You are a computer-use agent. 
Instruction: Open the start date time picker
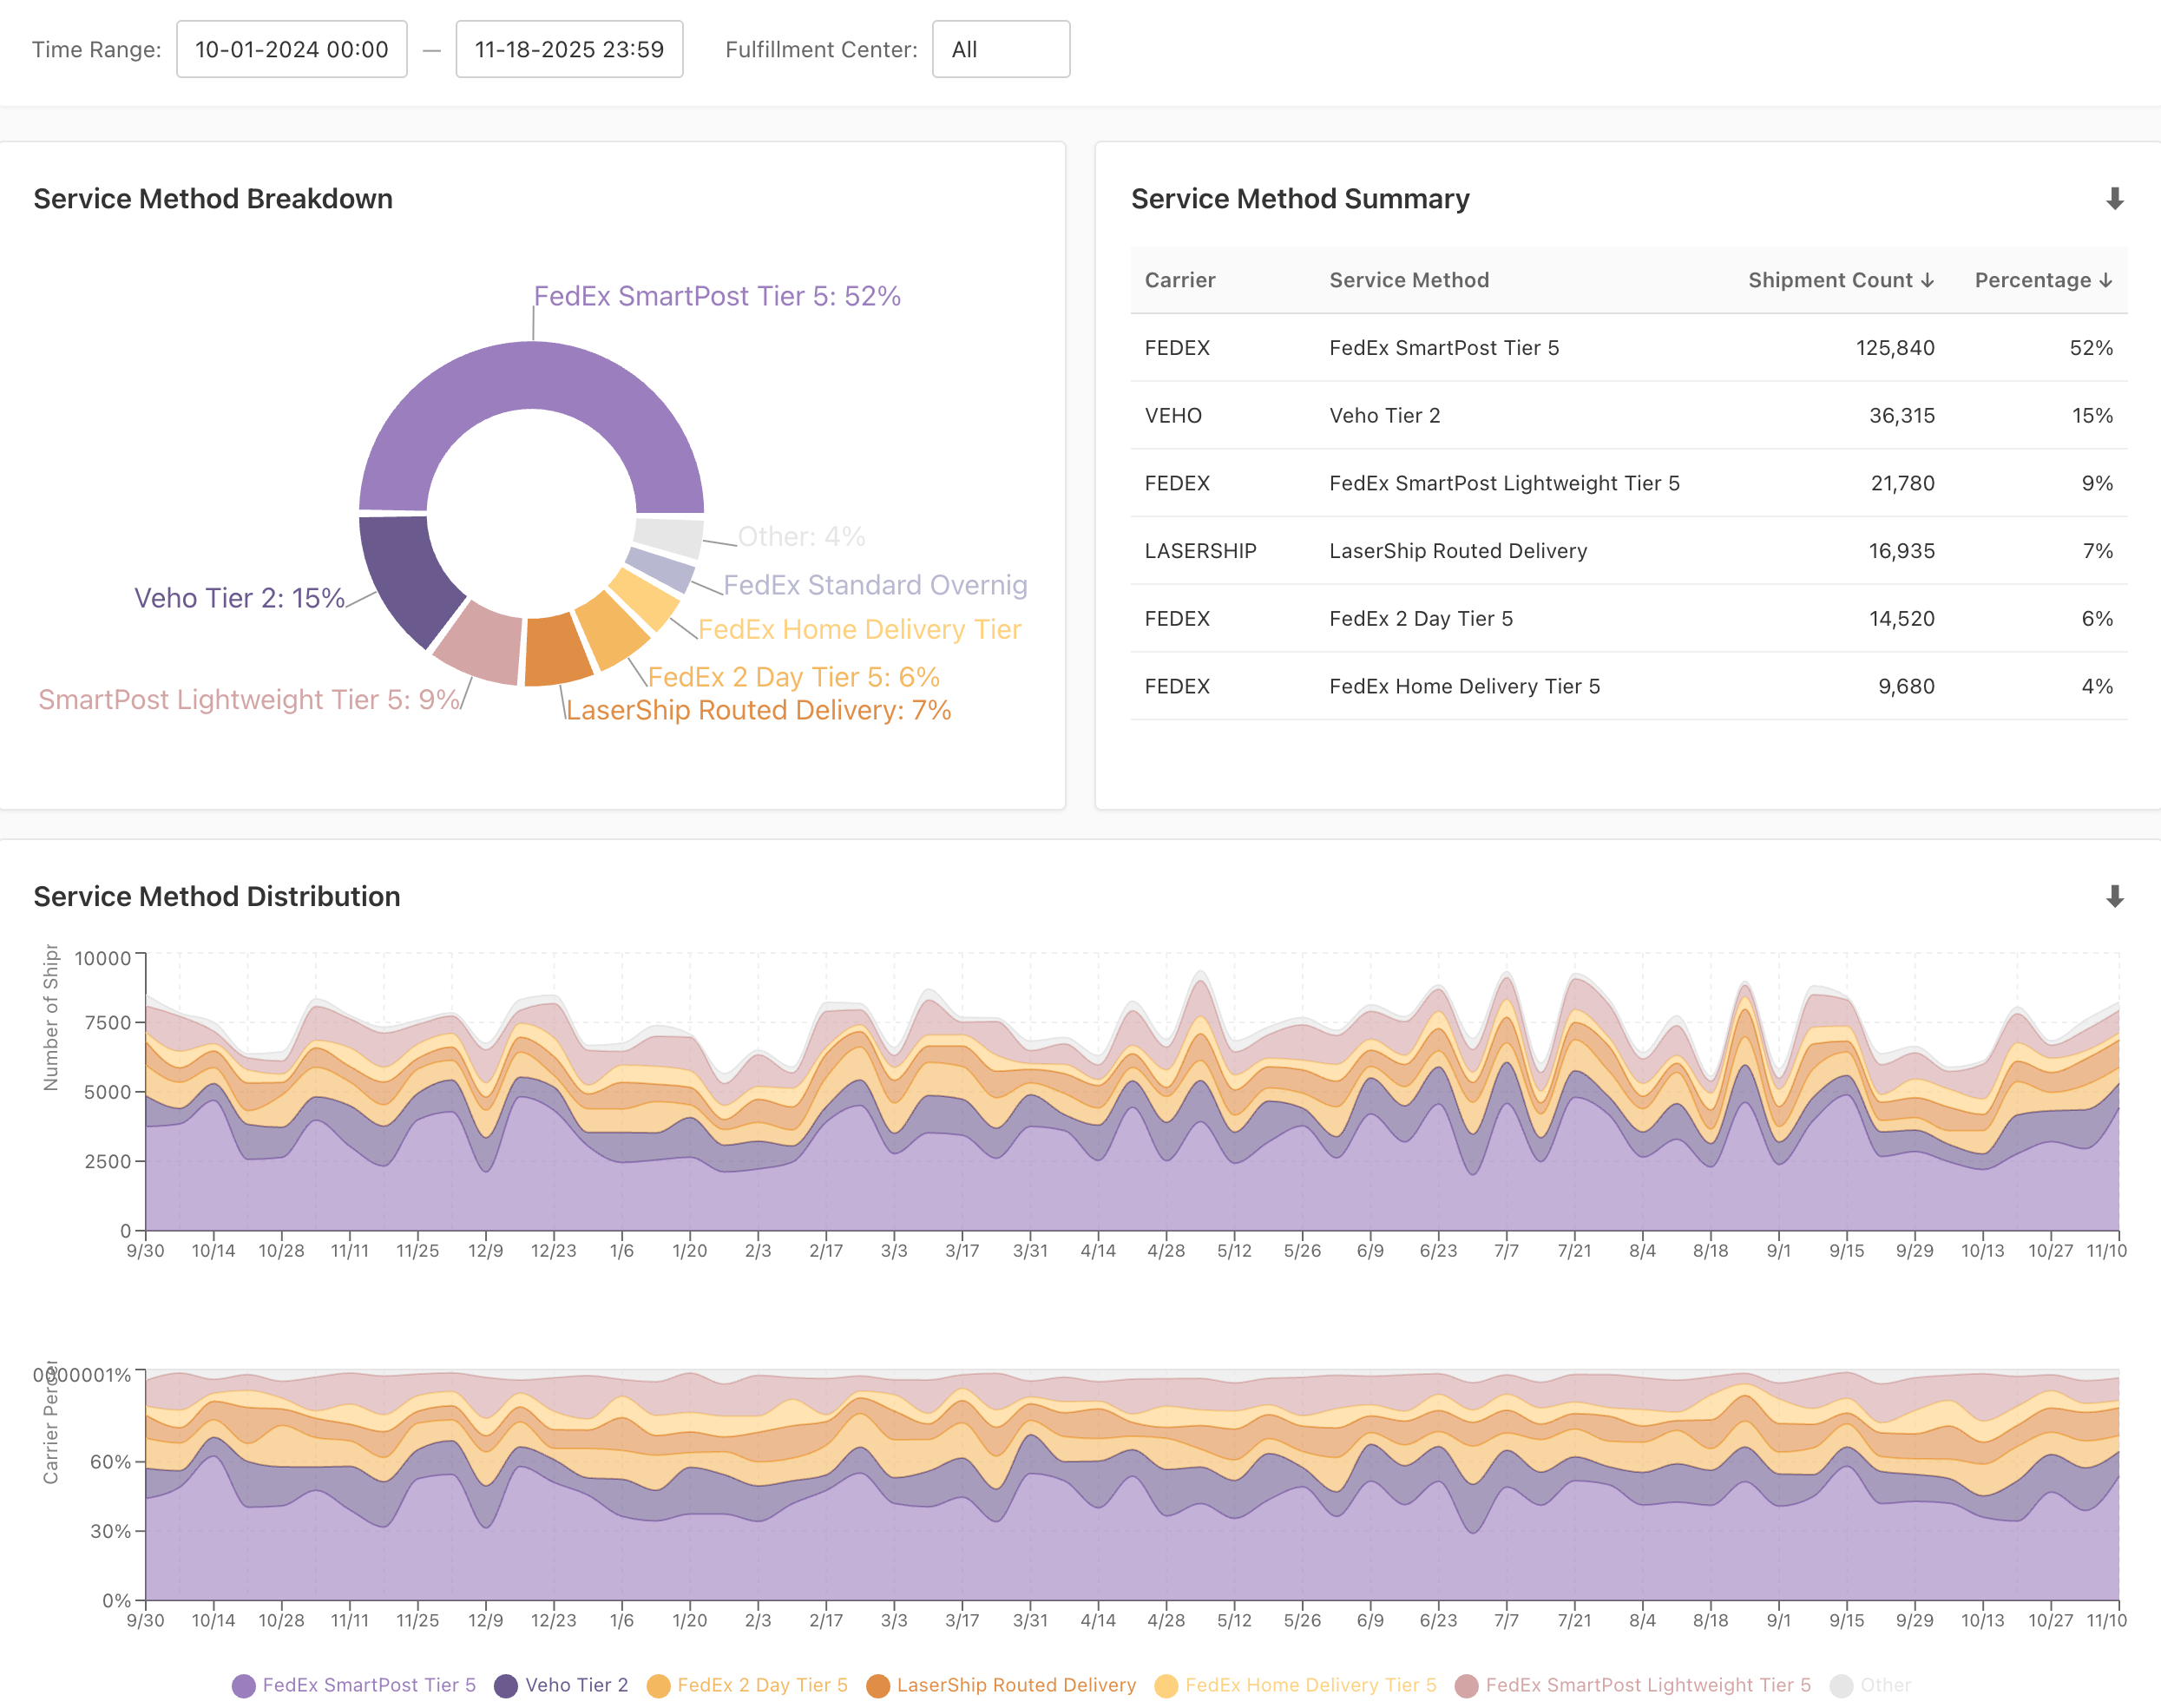[291, 49]
